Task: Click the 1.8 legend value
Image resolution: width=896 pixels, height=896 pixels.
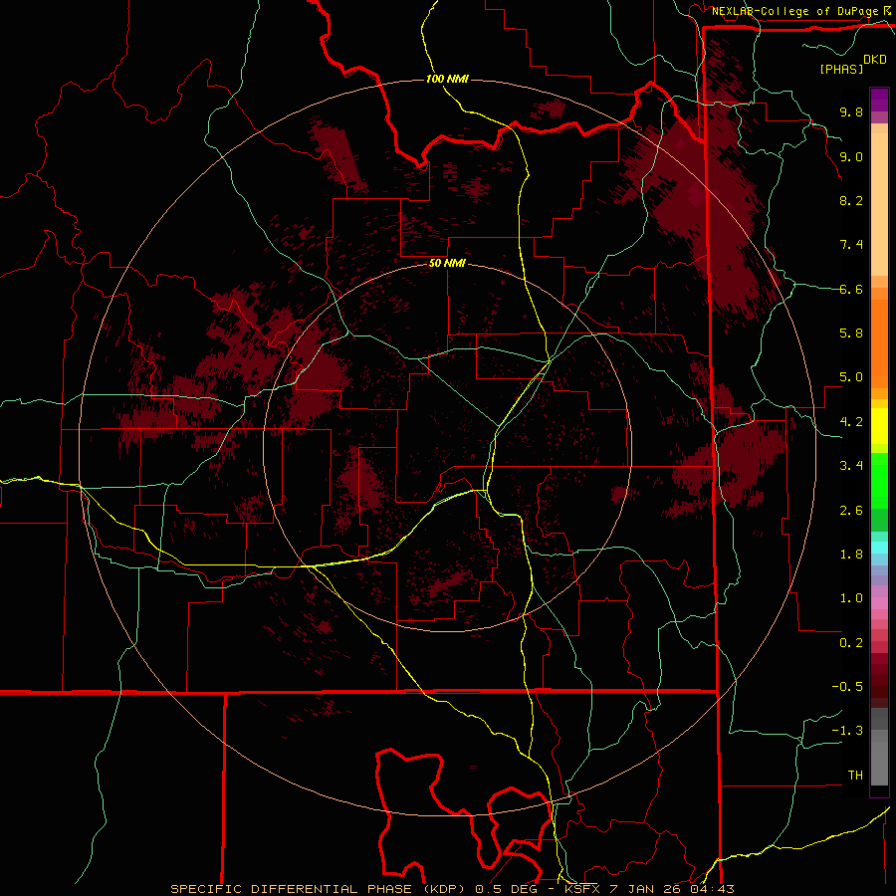Action: 851,555
